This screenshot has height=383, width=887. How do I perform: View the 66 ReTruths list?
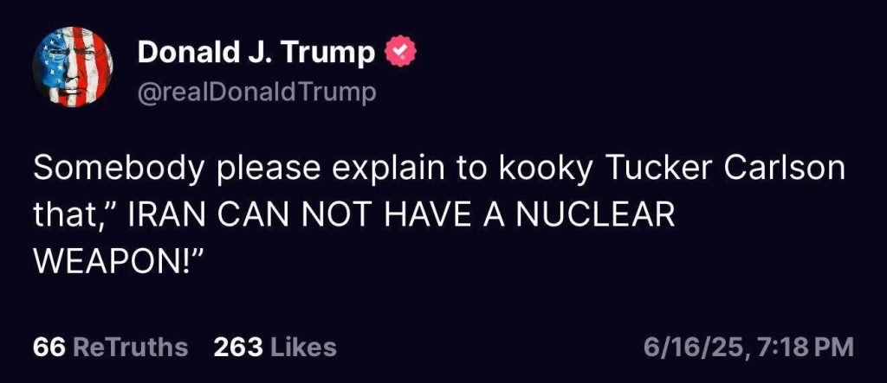(110, 347)
